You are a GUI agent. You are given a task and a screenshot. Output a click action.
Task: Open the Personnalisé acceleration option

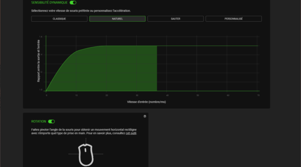pyautogui.click(x=233, y=19)
